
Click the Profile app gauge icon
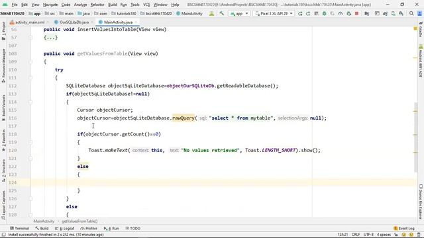[x=341, y=13]
